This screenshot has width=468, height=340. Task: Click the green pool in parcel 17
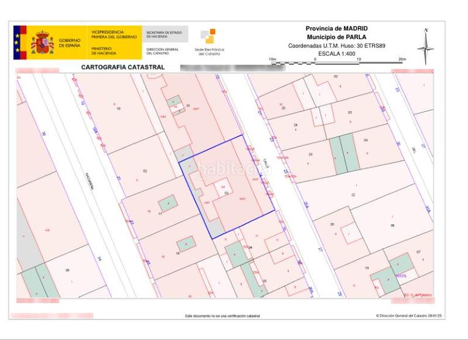click(168, 203)
